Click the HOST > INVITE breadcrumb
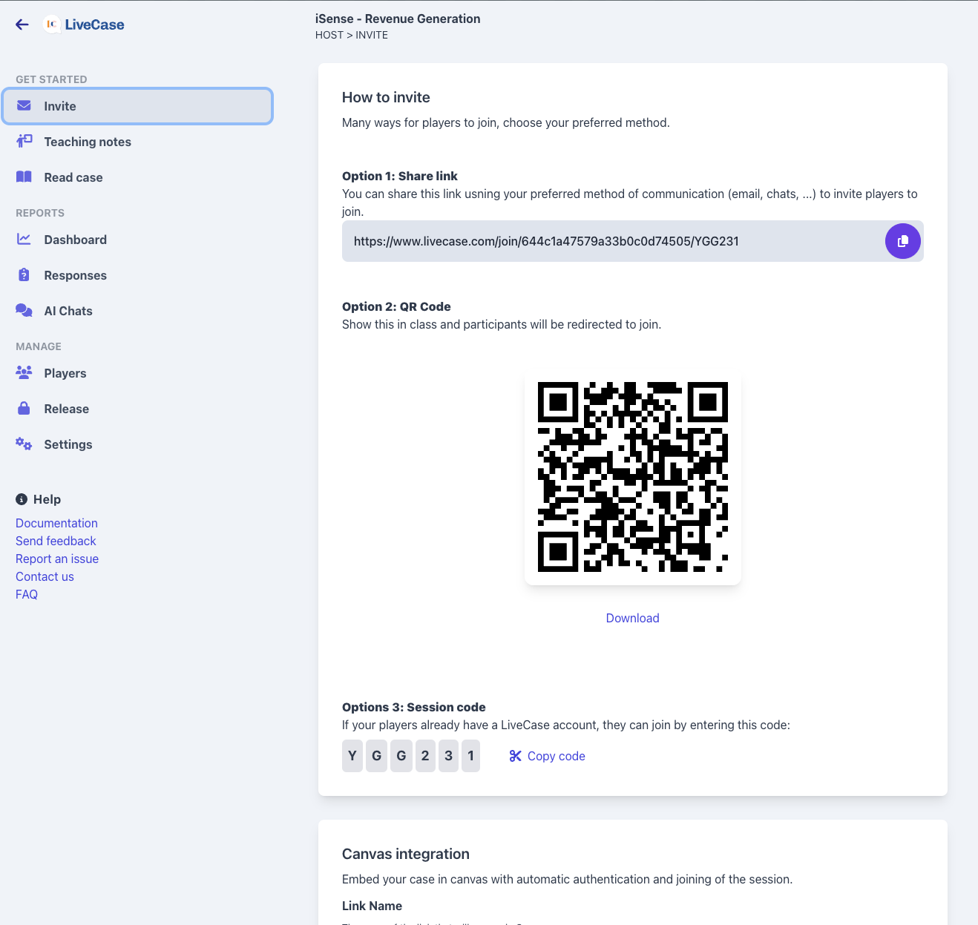978x925 pixels. click(352, 35)
